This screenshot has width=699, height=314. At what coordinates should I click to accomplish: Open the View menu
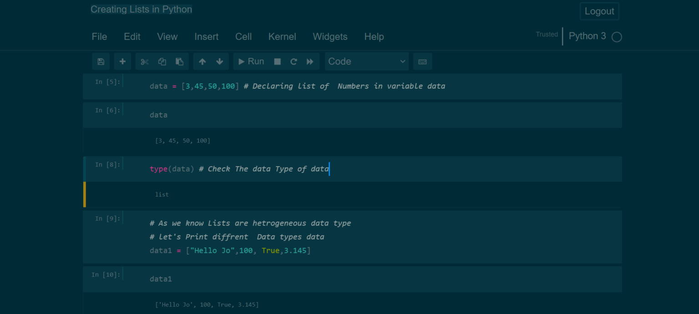[x=167, y=37]
